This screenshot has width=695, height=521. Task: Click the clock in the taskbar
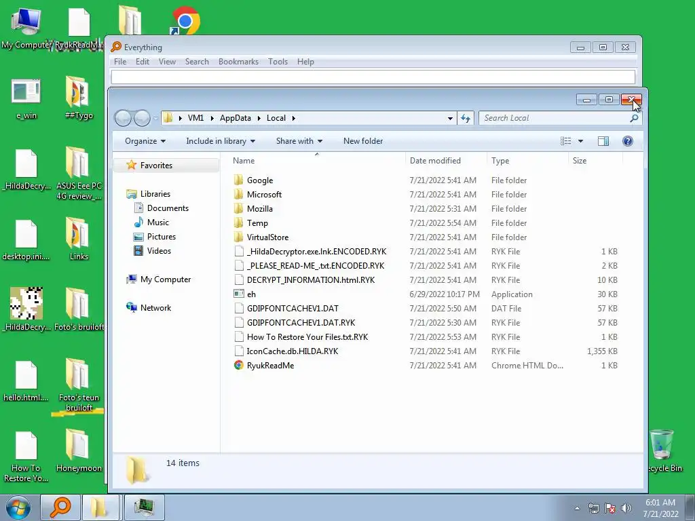pos(660,508)
